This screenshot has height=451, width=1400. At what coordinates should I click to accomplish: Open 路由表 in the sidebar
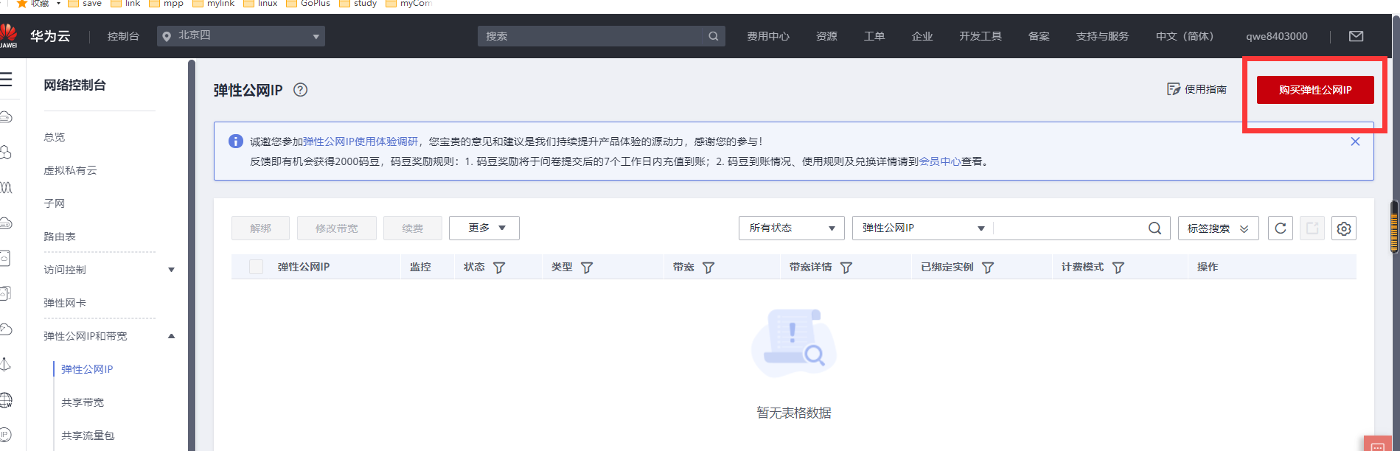[60, 237]
